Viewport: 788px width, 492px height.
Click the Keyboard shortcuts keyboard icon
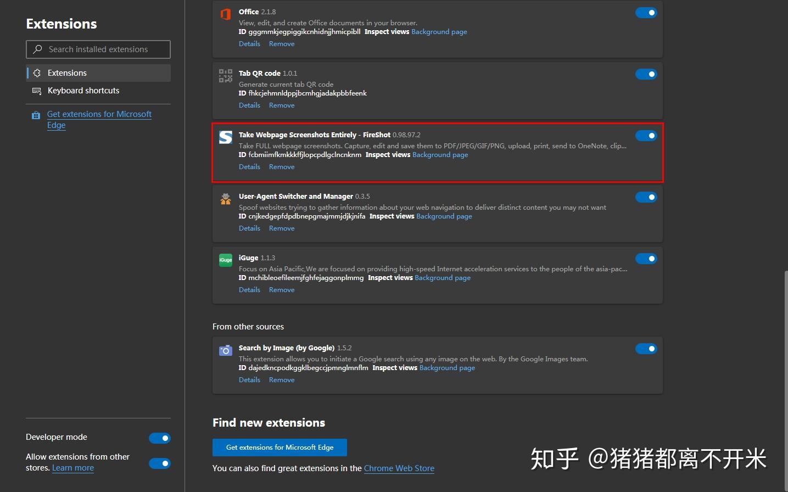click(x=37, y=91)
